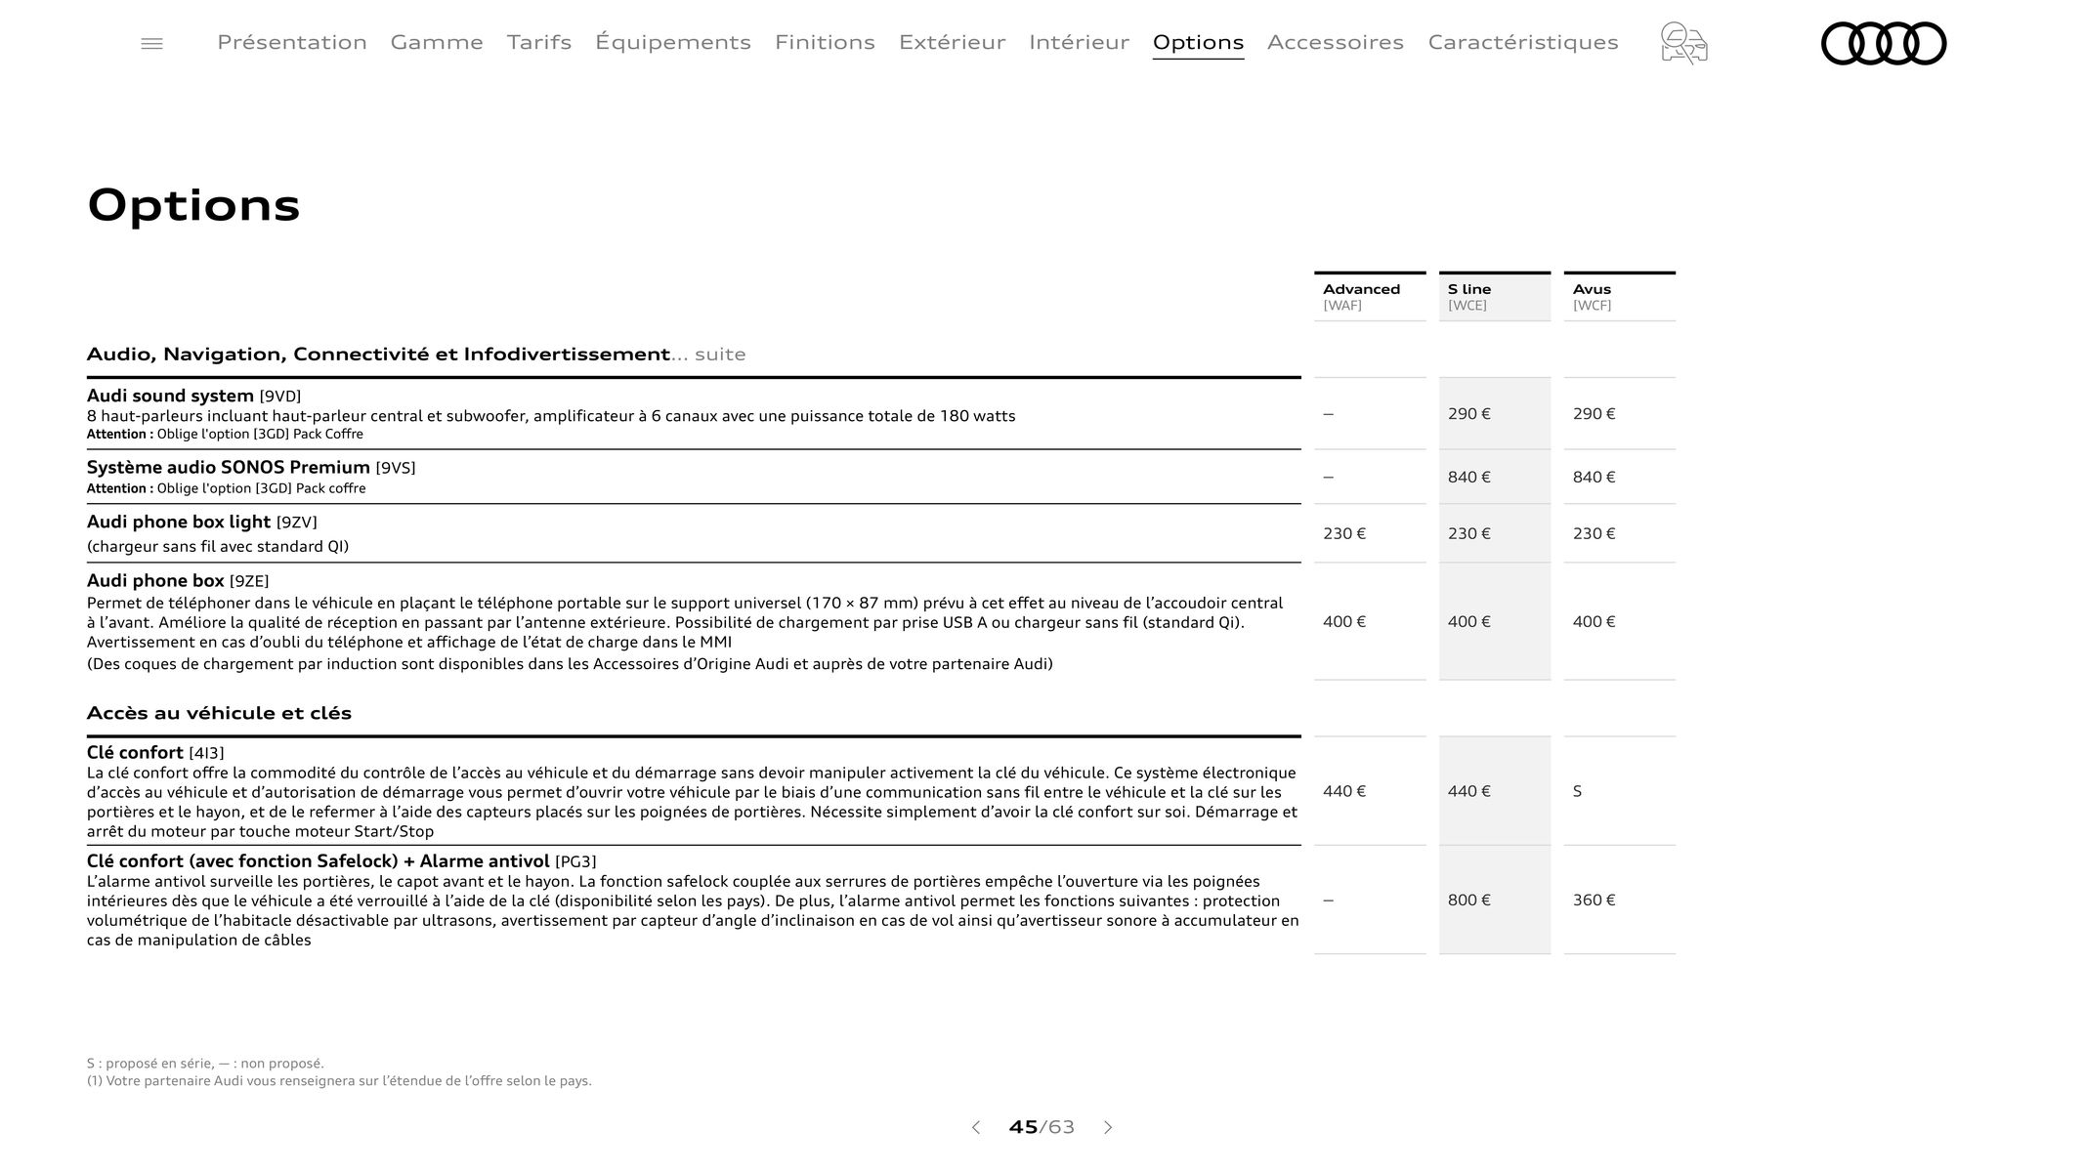Viewport: 2084px width, 1172px height.
Task: Click the Advanced 400 € phone box price
Action: (x=1344, y=622)
